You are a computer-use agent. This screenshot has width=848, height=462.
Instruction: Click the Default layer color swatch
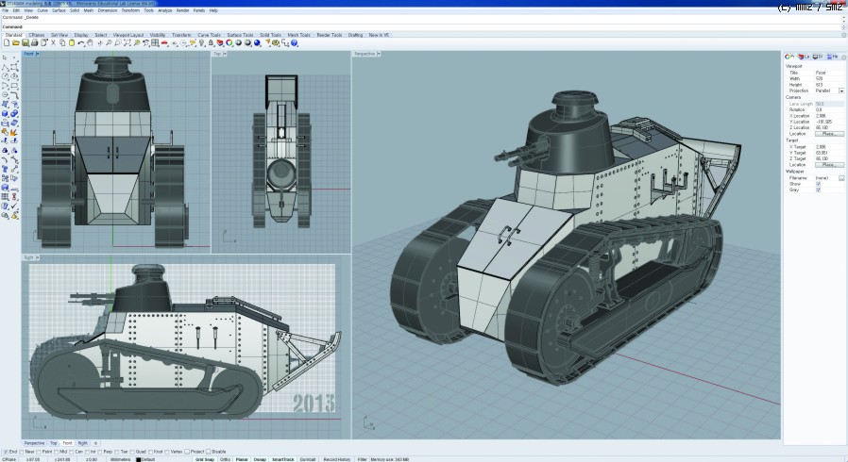click(x=138, y=459)
